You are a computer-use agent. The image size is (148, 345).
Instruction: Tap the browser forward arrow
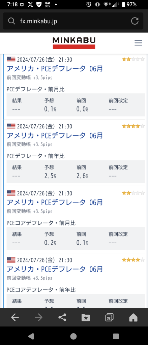pyautogui.click(x=38, y=317)
